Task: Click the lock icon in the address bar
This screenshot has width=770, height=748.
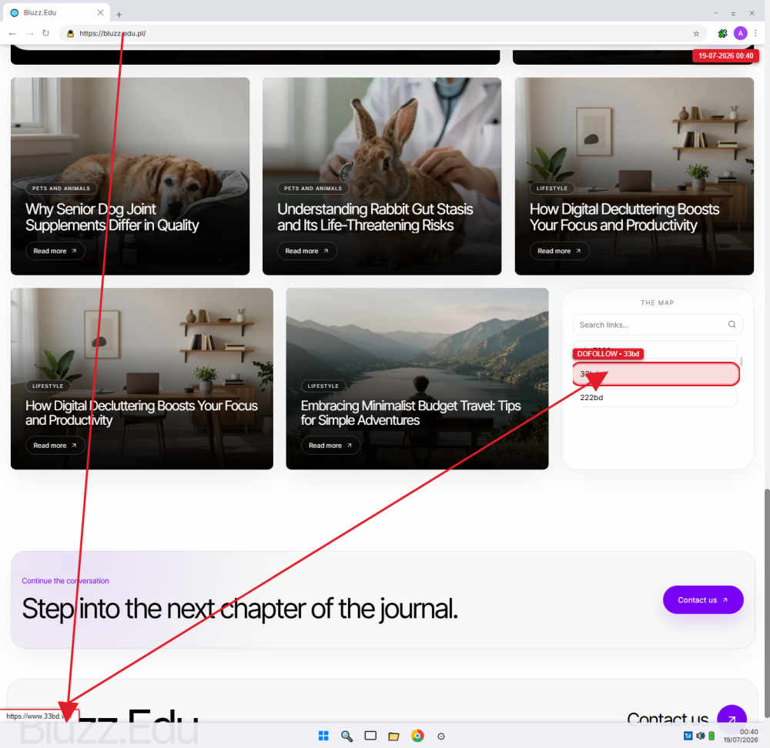Action: [71, 33]
